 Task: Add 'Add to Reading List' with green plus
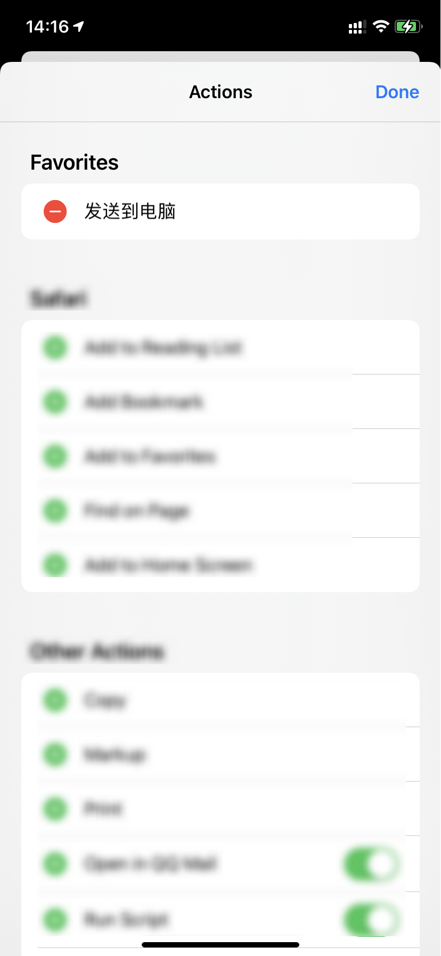pos(55,348)
